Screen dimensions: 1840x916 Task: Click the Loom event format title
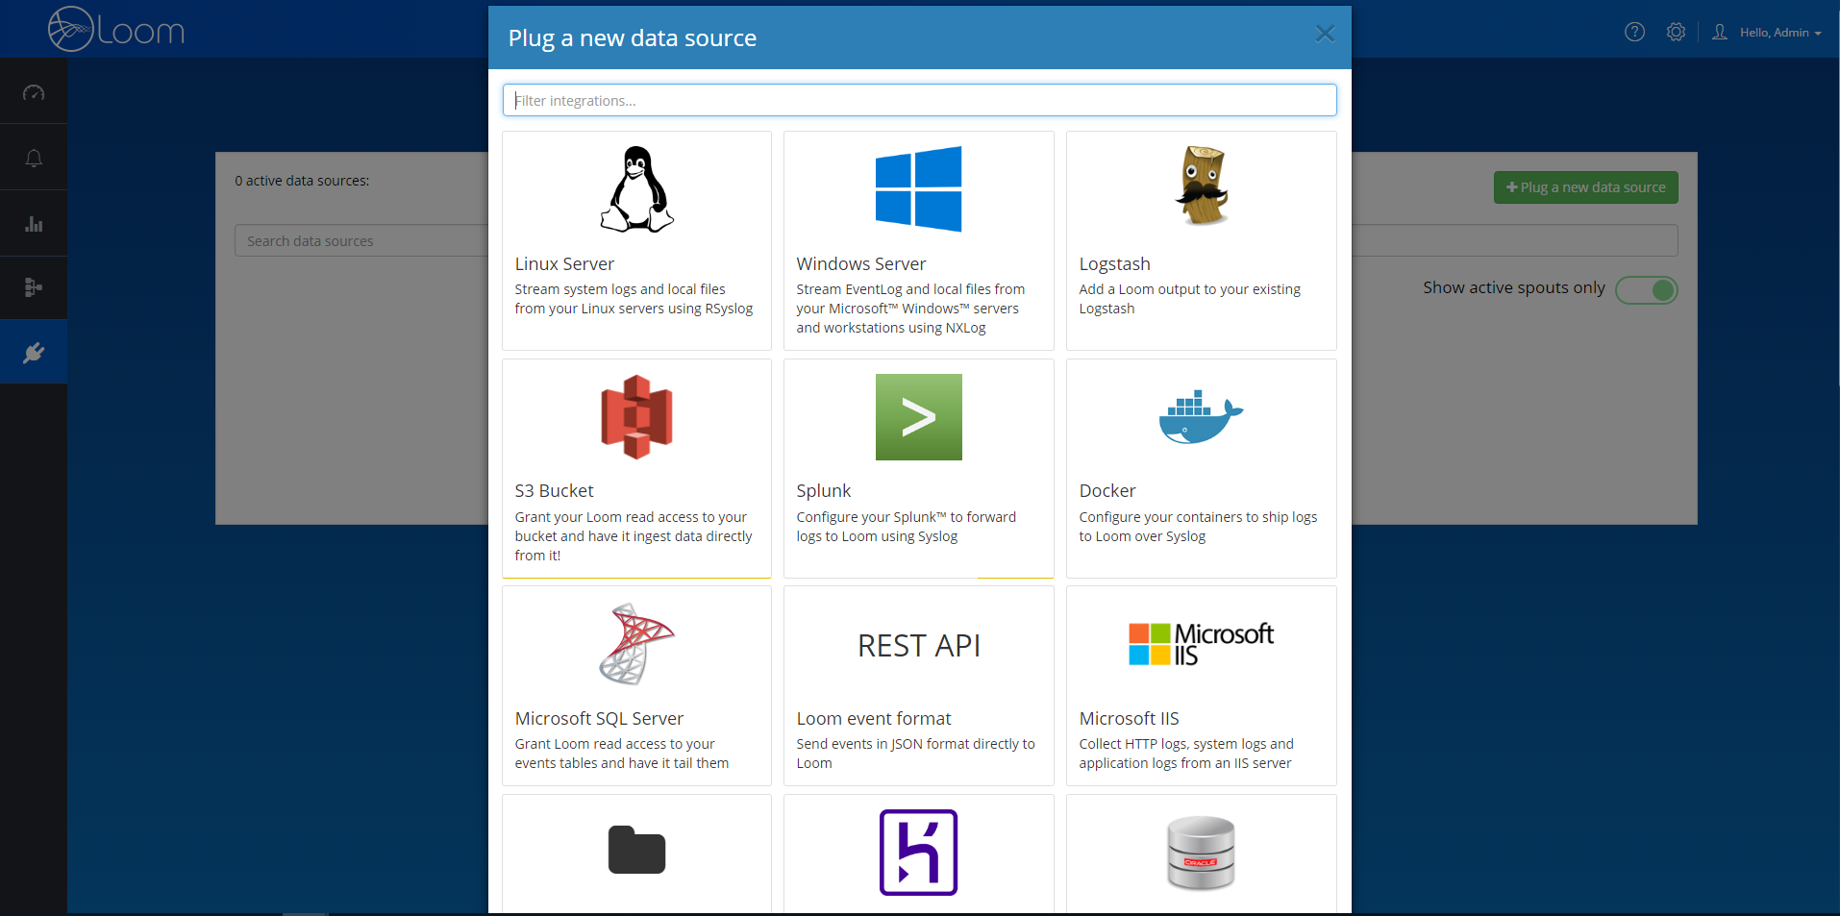pyautogui.click(x=873, y=719)
